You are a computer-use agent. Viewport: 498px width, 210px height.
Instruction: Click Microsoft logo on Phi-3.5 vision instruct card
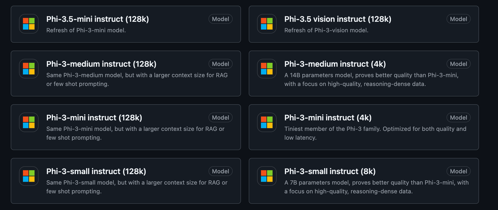(267, 24)
